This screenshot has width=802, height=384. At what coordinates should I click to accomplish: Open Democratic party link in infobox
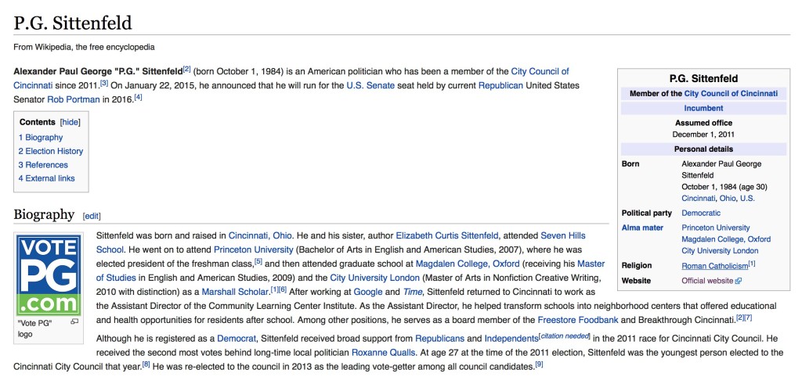701,213
